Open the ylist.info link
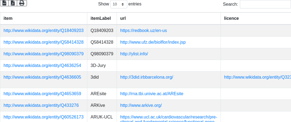This screenshot has height=122, width=291. click(134, 54)
